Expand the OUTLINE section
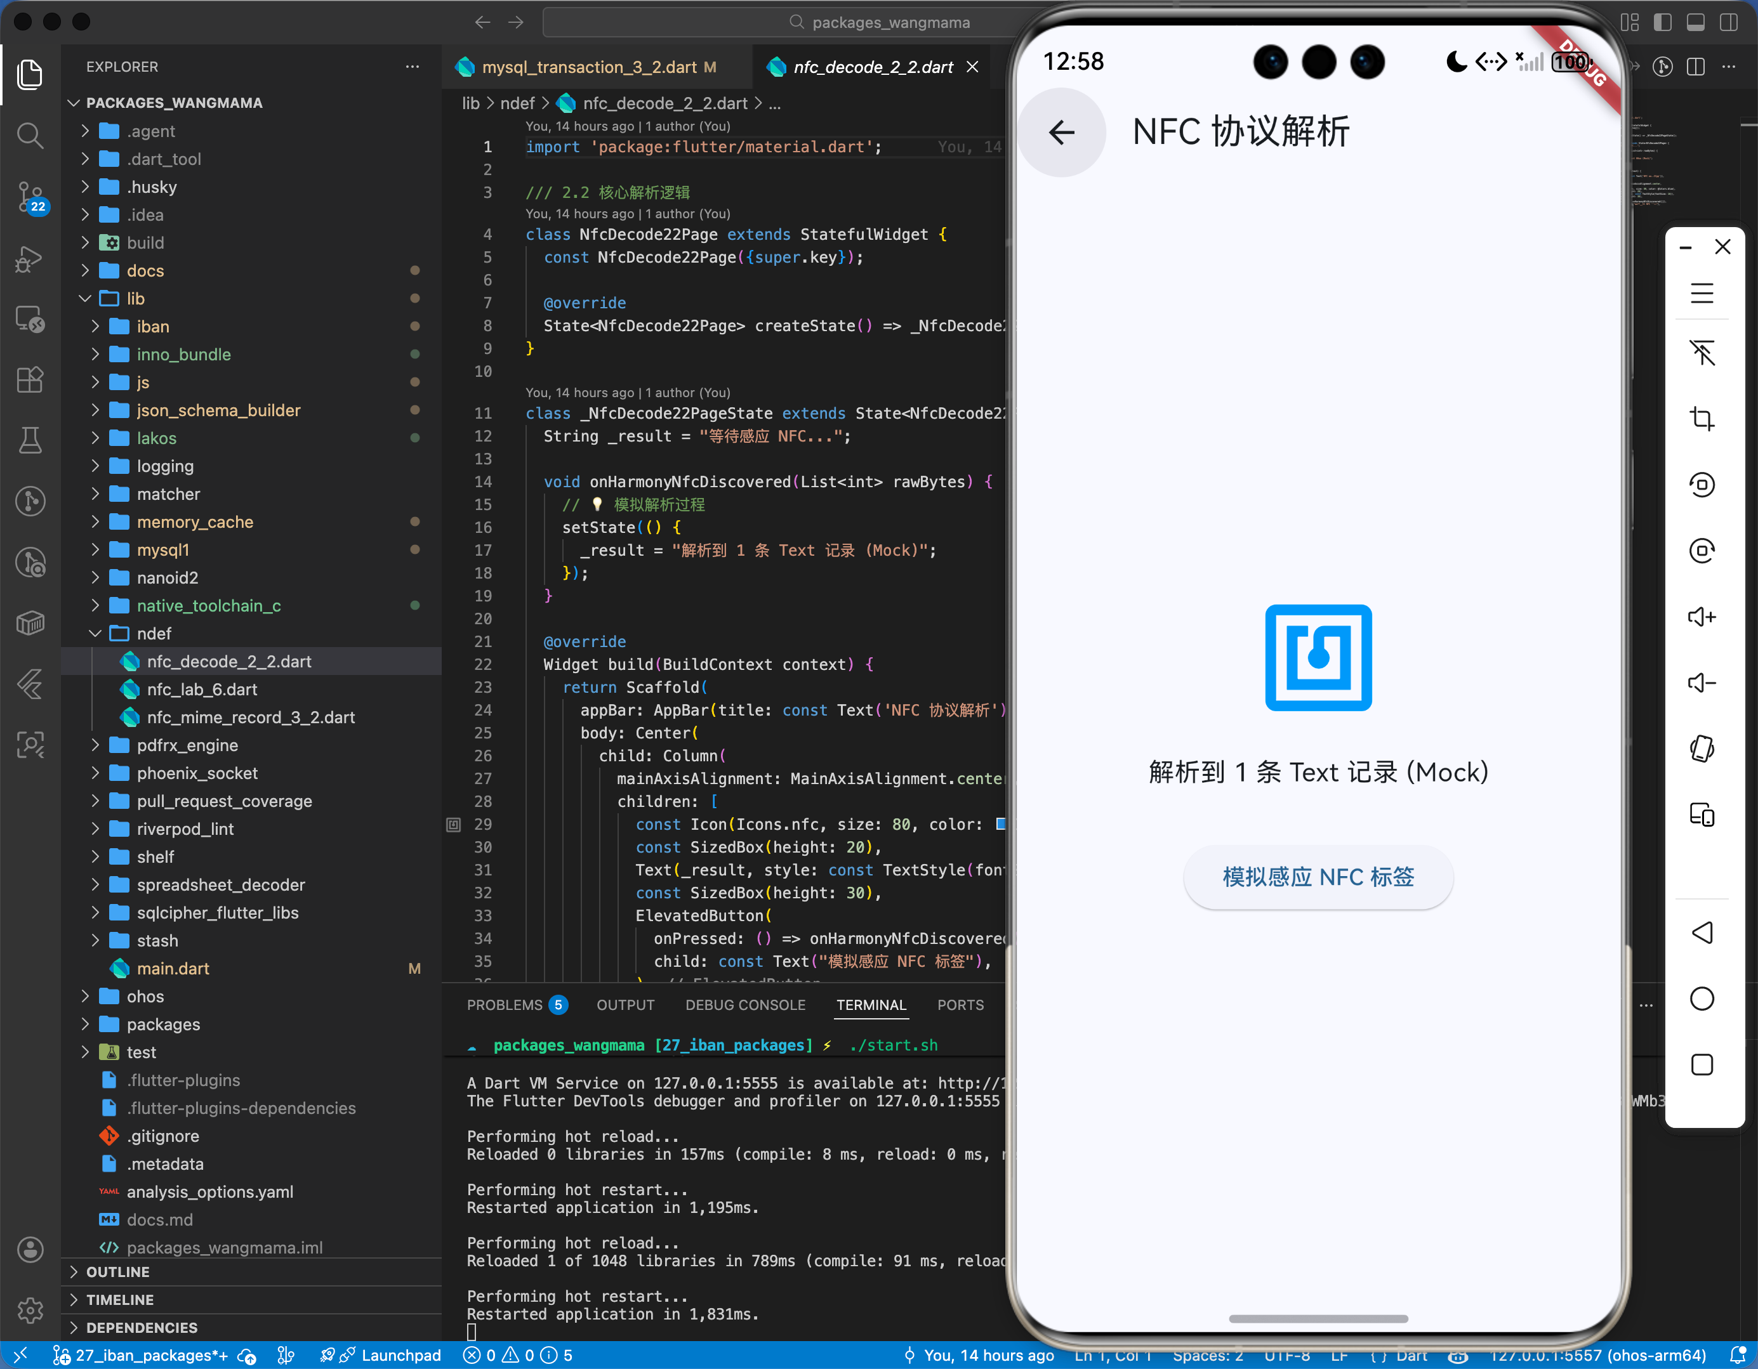 click(x=117, y=1271)
